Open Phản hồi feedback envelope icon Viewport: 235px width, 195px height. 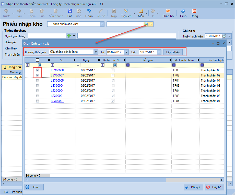pyautogui.click(x=168, y=11)
